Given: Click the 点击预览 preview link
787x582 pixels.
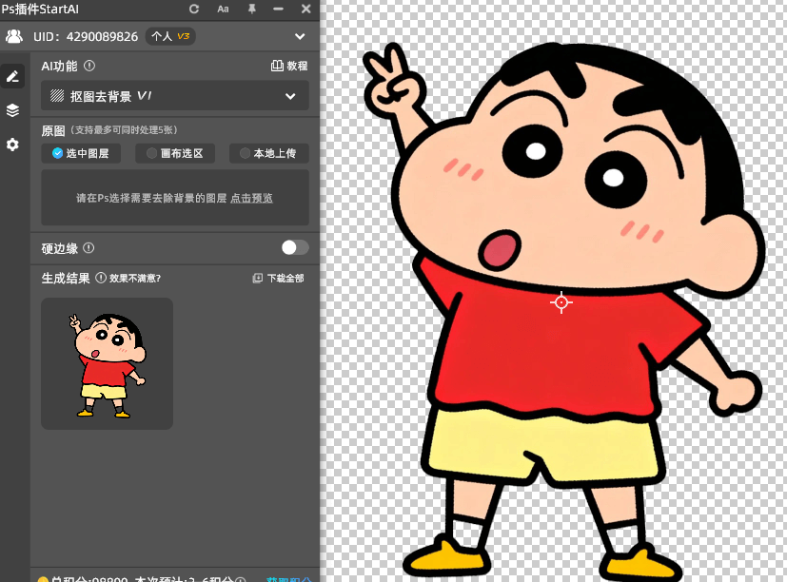Looking at the screenshot, I should (251, 198).
